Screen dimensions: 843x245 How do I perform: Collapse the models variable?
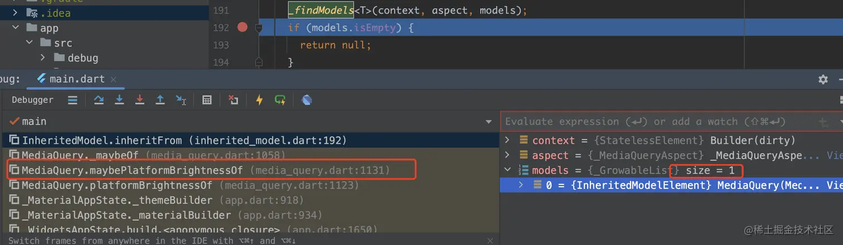[x=507, y=170]
